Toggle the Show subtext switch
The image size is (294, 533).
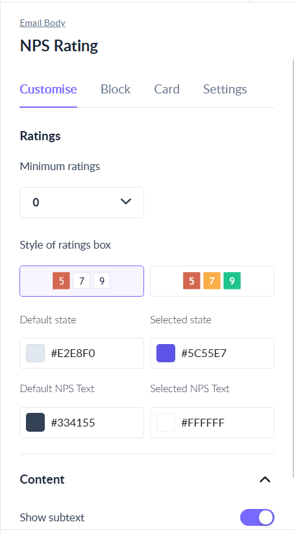pyautogui.click(x=257, y=517)
